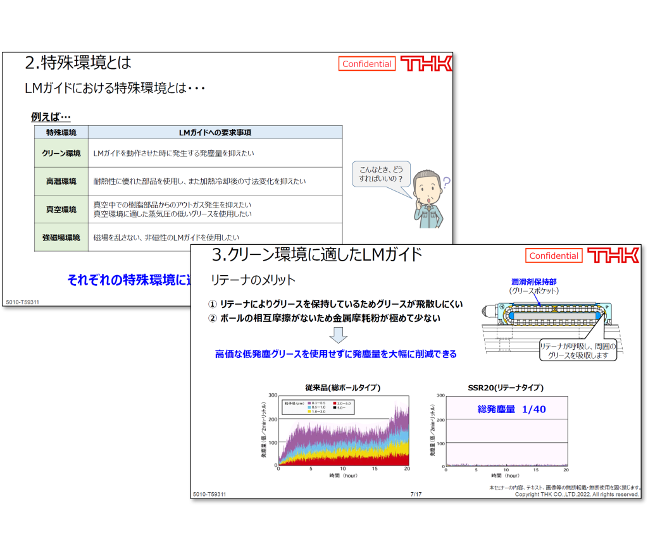Viewport: 648px width, 551px height.
Task: Click the chart title 従来品(総ボールタイプ)
Action: pyautogui.click(x=343, y=387)
